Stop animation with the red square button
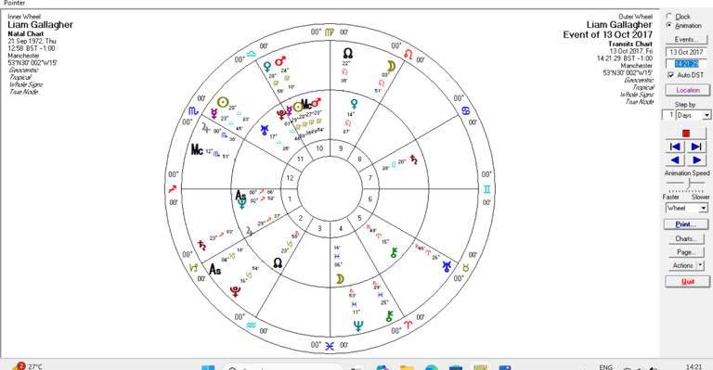The image size is (713, 370). (x=686, y=133)
